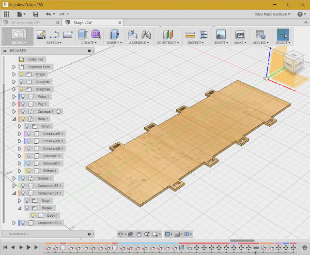Image resolution: width=310 pixels, height=255 pixels.
Task: Expand the Guides:1 tree node
Action: click(x=14, y=179)
